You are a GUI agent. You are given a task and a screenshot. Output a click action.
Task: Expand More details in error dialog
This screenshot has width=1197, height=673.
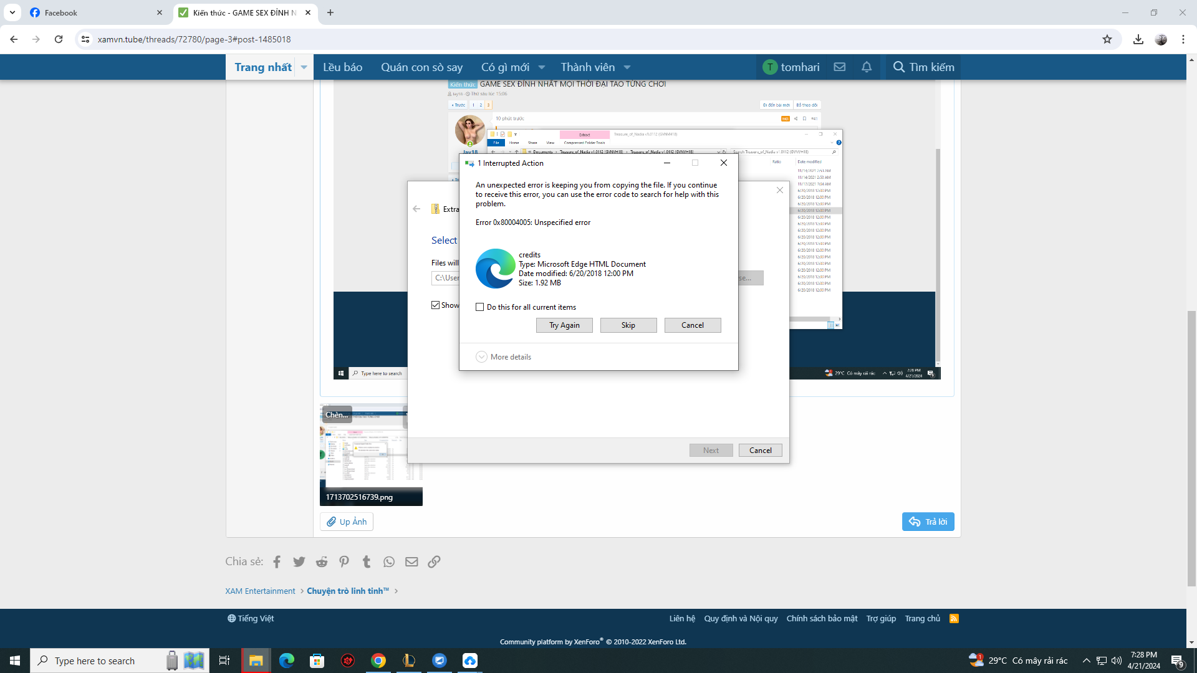pyautogui.click(x=482, y=357)
